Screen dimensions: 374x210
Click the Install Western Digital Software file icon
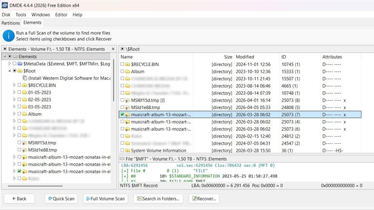(x=25, y=78)
